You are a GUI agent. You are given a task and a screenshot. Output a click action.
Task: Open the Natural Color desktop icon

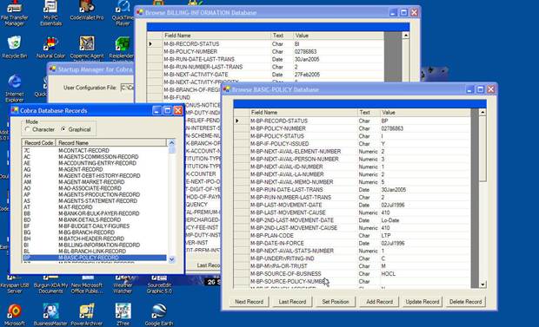pyautogui.click(x=51, y=47)
